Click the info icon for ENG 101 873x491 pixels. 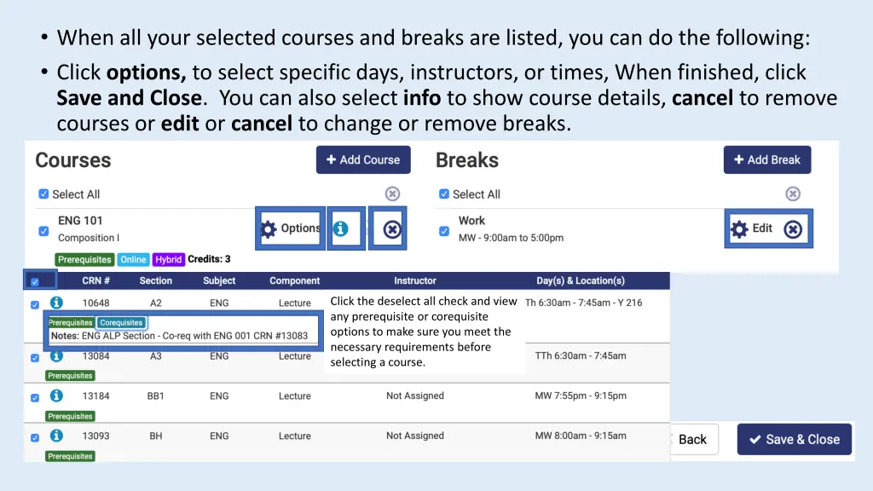coord(340,228)
